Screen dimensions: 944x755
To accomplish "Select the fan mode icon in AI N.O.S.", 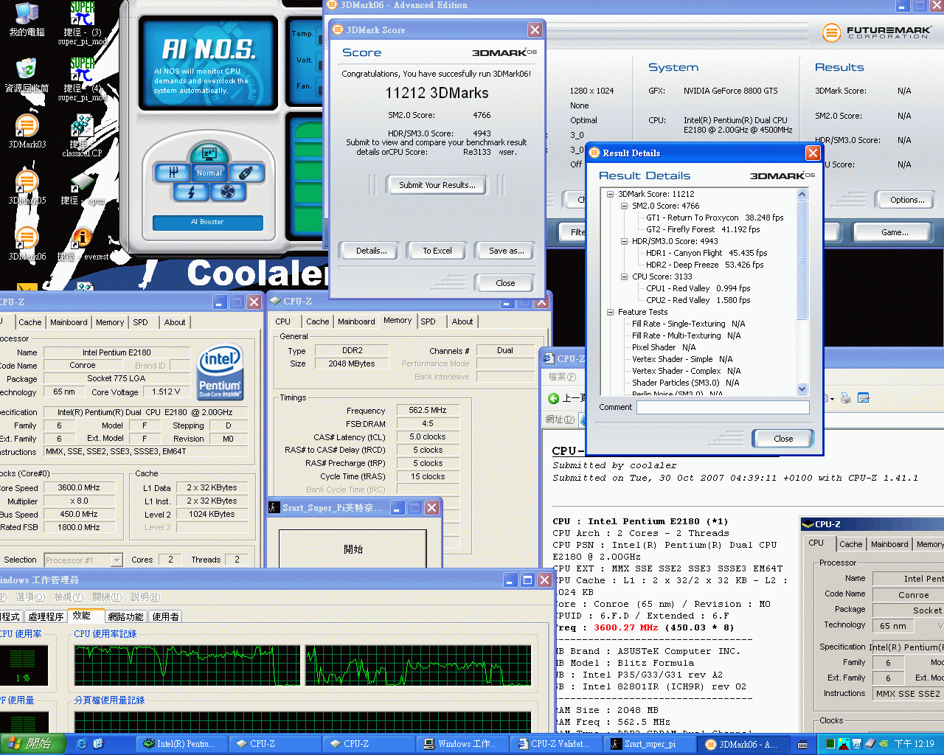I will [x=228, y=192].
